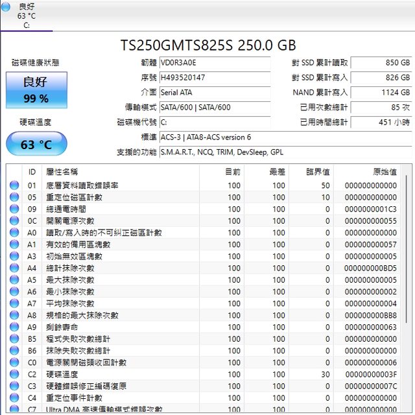Viewport: 415px width, 415px height.
Task: Click the C: drive status orb at top
Action: [x=6, y=7]
